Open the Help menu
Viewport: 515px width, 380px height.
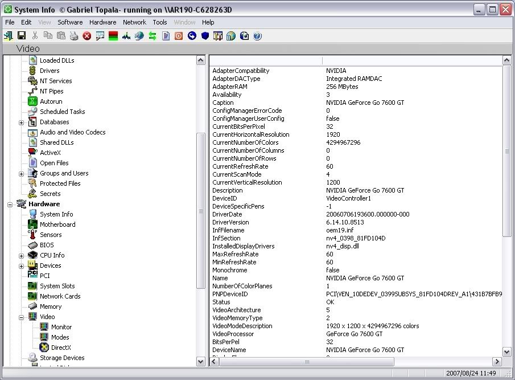pos(208,22)
